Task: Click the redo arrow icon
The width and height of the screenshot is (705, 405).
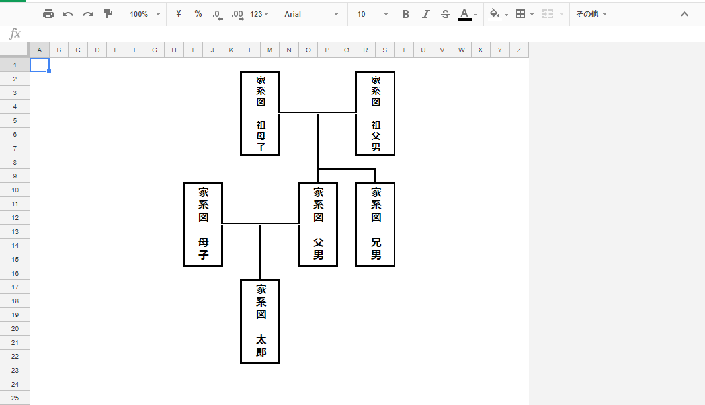Action: [x=87, y=14]
